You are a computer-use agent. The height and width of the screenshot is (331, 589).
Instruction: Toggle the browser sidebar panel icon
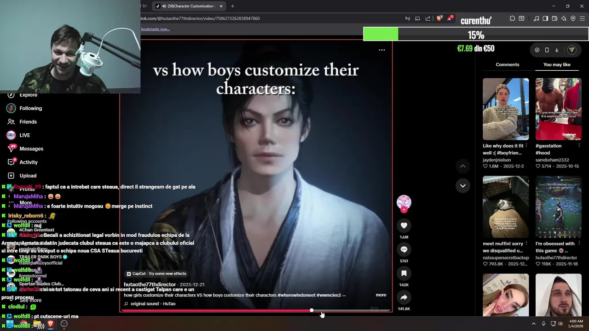545,18
